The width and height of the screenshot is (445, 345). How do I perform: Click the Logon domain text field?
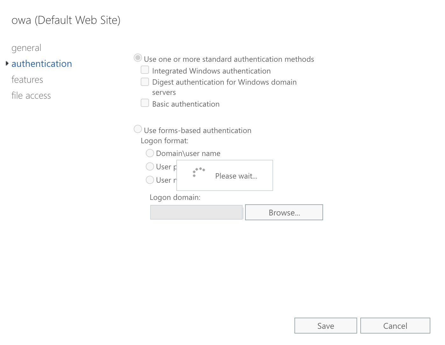click(x=196, y=212)
